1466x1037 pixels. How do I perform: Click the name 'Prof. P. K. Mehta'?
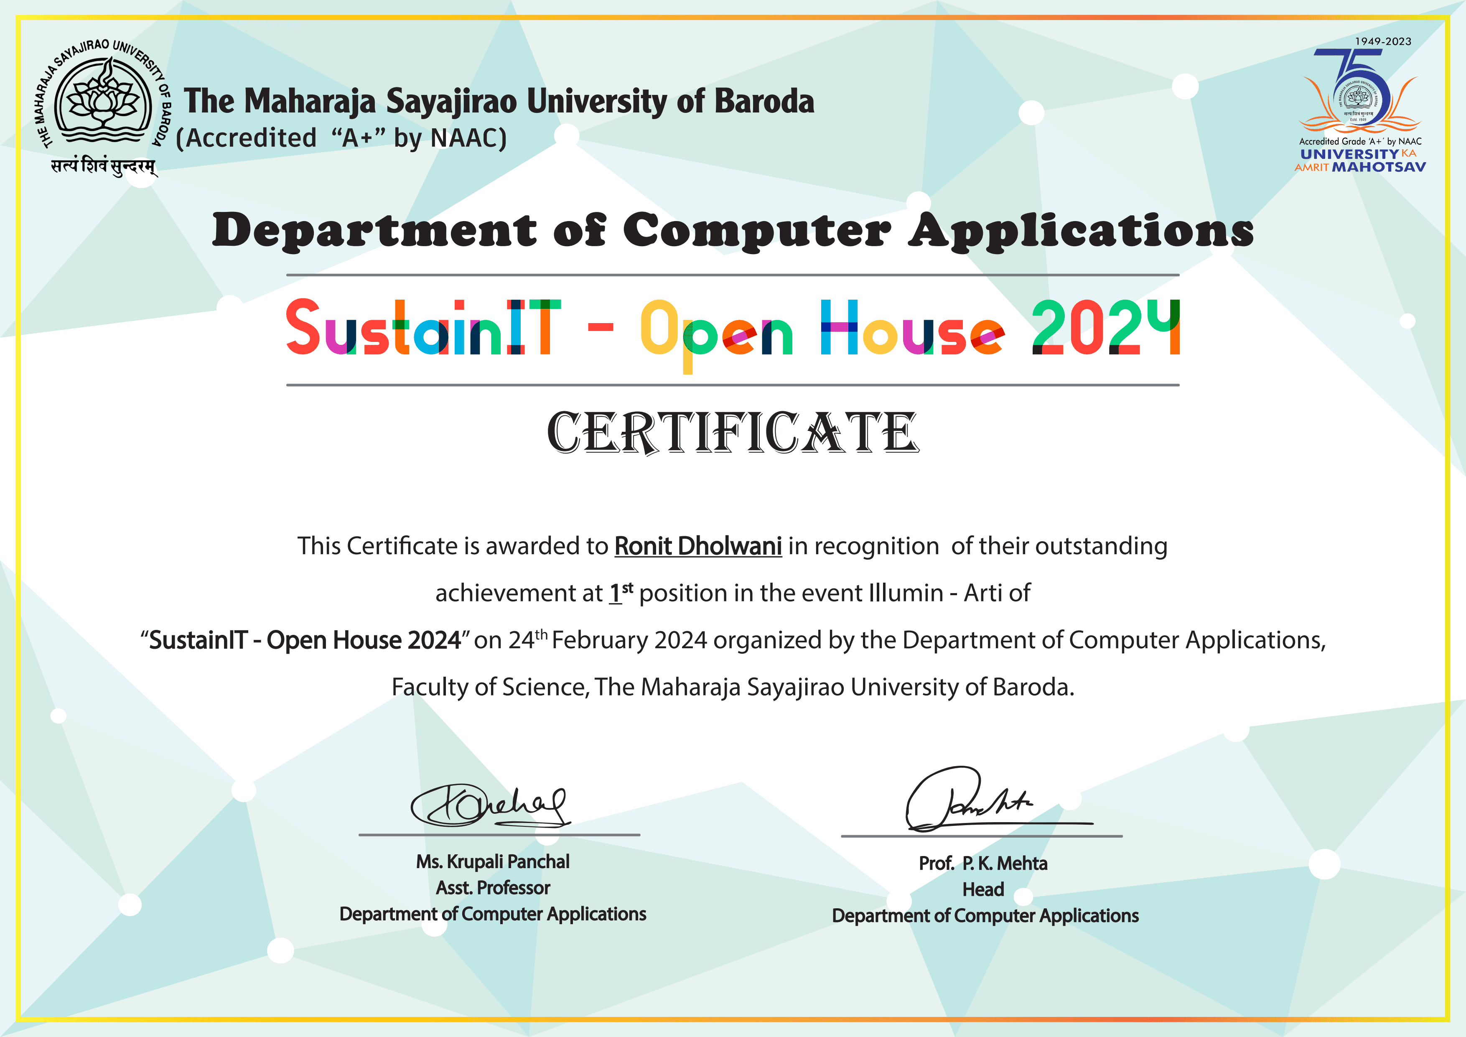(982, 864)
